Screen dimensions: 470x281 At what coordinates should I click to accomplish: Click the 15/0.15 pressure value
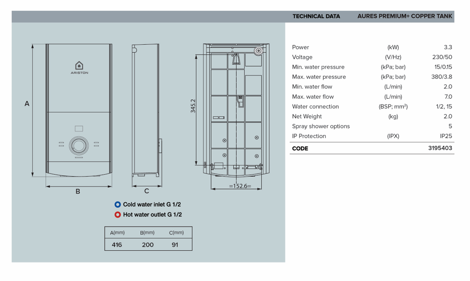[443, 67]
